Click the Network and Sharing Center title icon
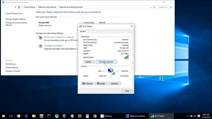This screenshot has width=212, height=119. pyautogui.click(x=3, y=2)
